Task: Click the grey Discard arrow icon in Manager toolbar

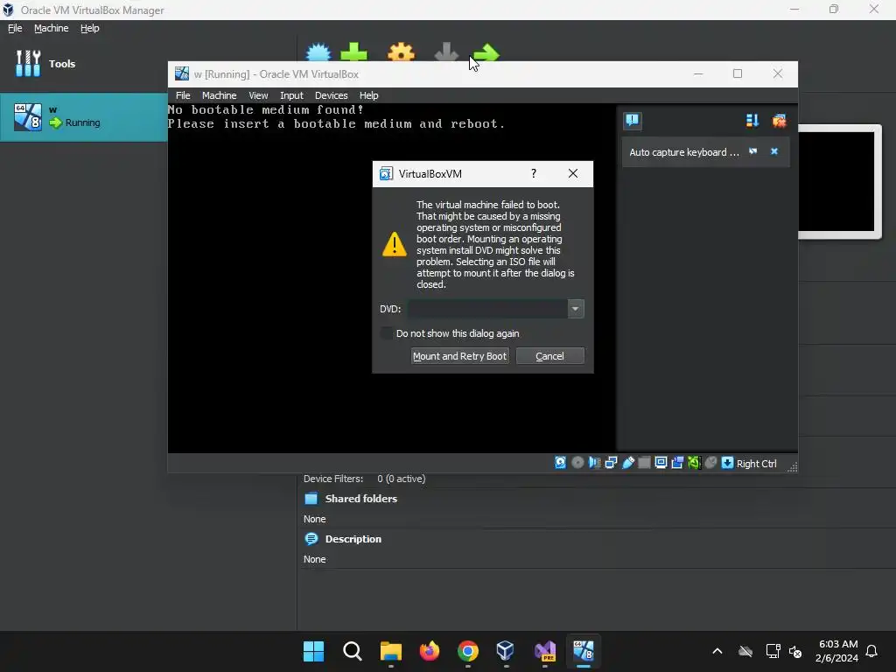Action: (x=446, y=52)
